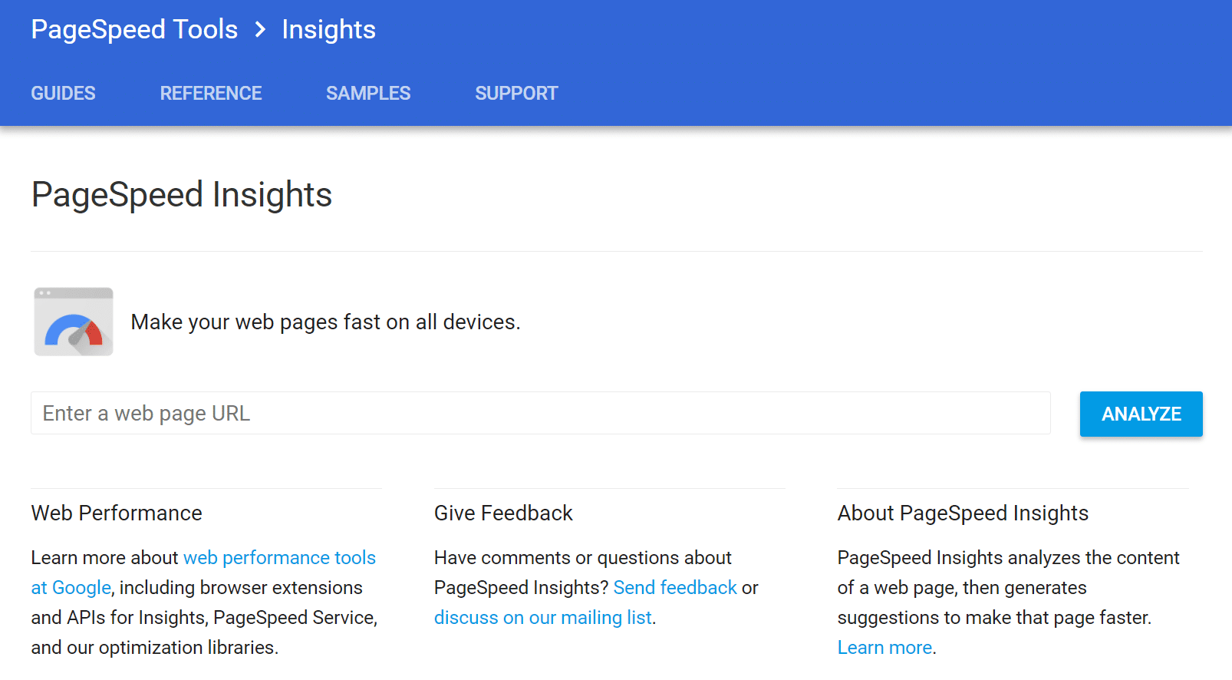
Task: Open the discuss on our mailing list link
Action: pos(543,617)
